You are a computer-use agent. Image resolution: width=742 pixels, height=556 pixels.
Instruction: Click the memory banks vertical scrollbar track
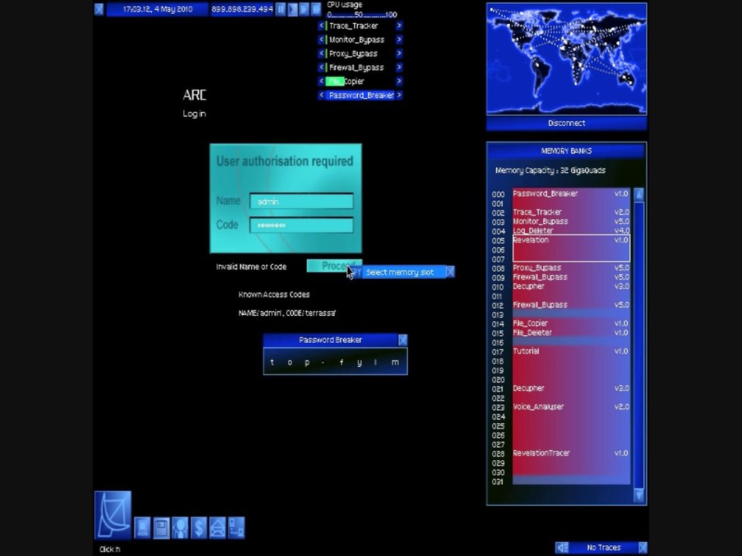(x=639, y=345)
